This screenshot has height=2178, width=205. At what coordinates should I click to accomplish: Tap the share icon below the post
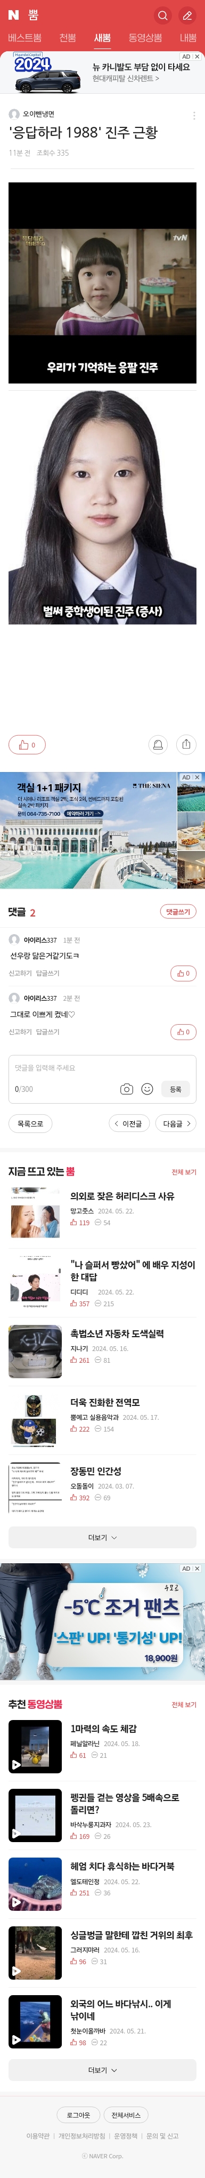tap(186, 744)
